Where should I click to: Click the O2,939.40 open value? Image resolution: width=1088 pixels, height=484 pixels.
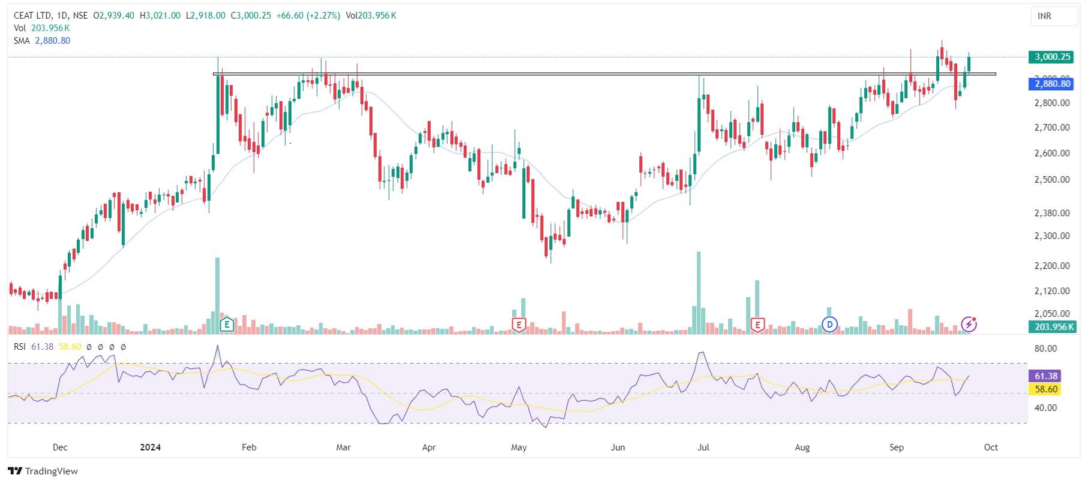[x=114, y=16]
